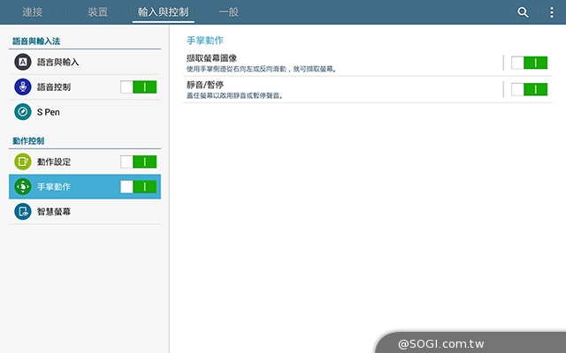
Task: Click the search magnifier icon
Action: tap(523, 12)
